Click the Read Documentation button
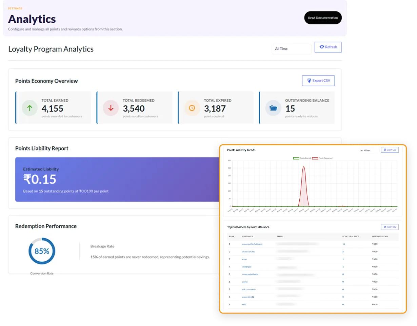 (323, 18)
